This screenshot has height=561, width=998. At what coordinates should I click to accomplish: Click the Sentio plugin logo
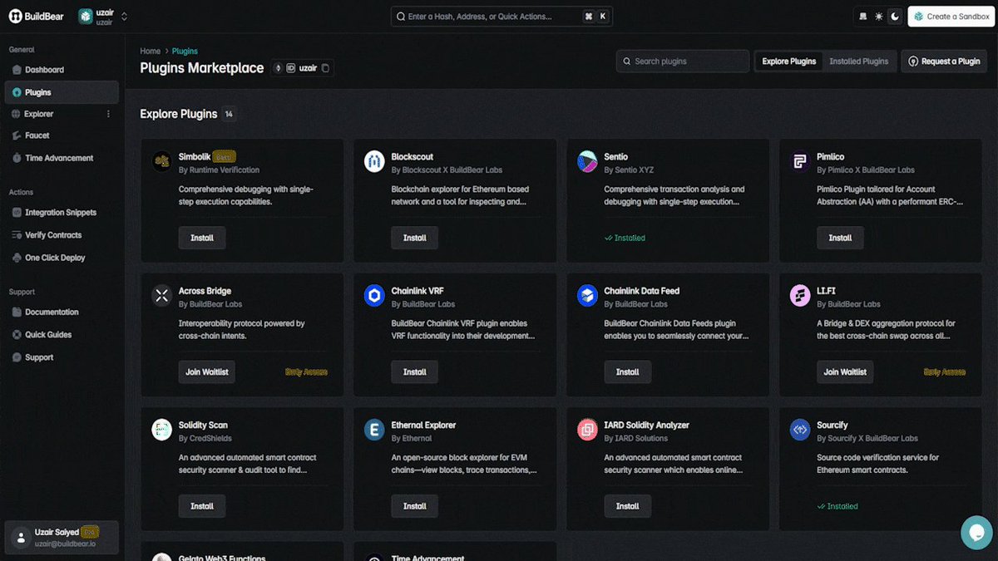(587, 162)
